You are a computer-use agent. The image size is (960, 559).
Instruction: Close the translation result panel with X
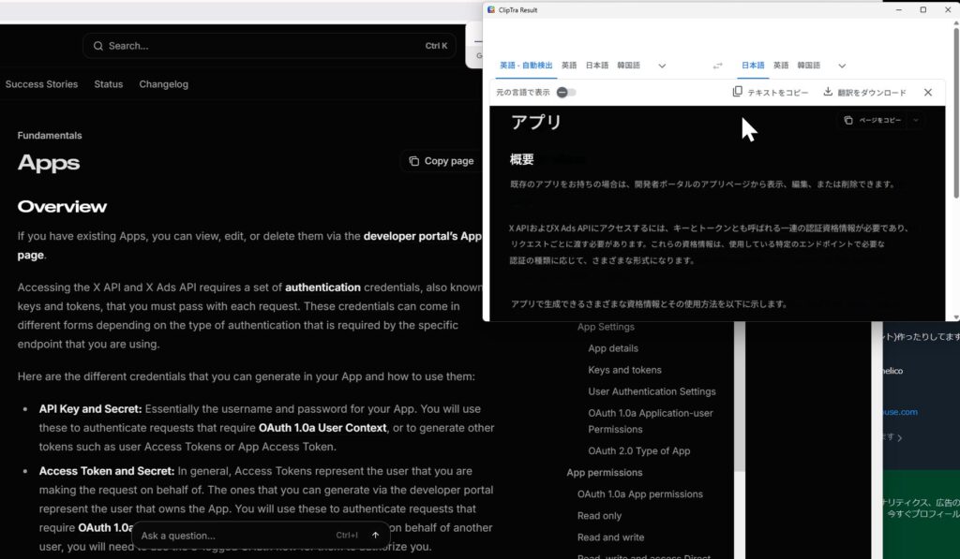click(927, 92)
